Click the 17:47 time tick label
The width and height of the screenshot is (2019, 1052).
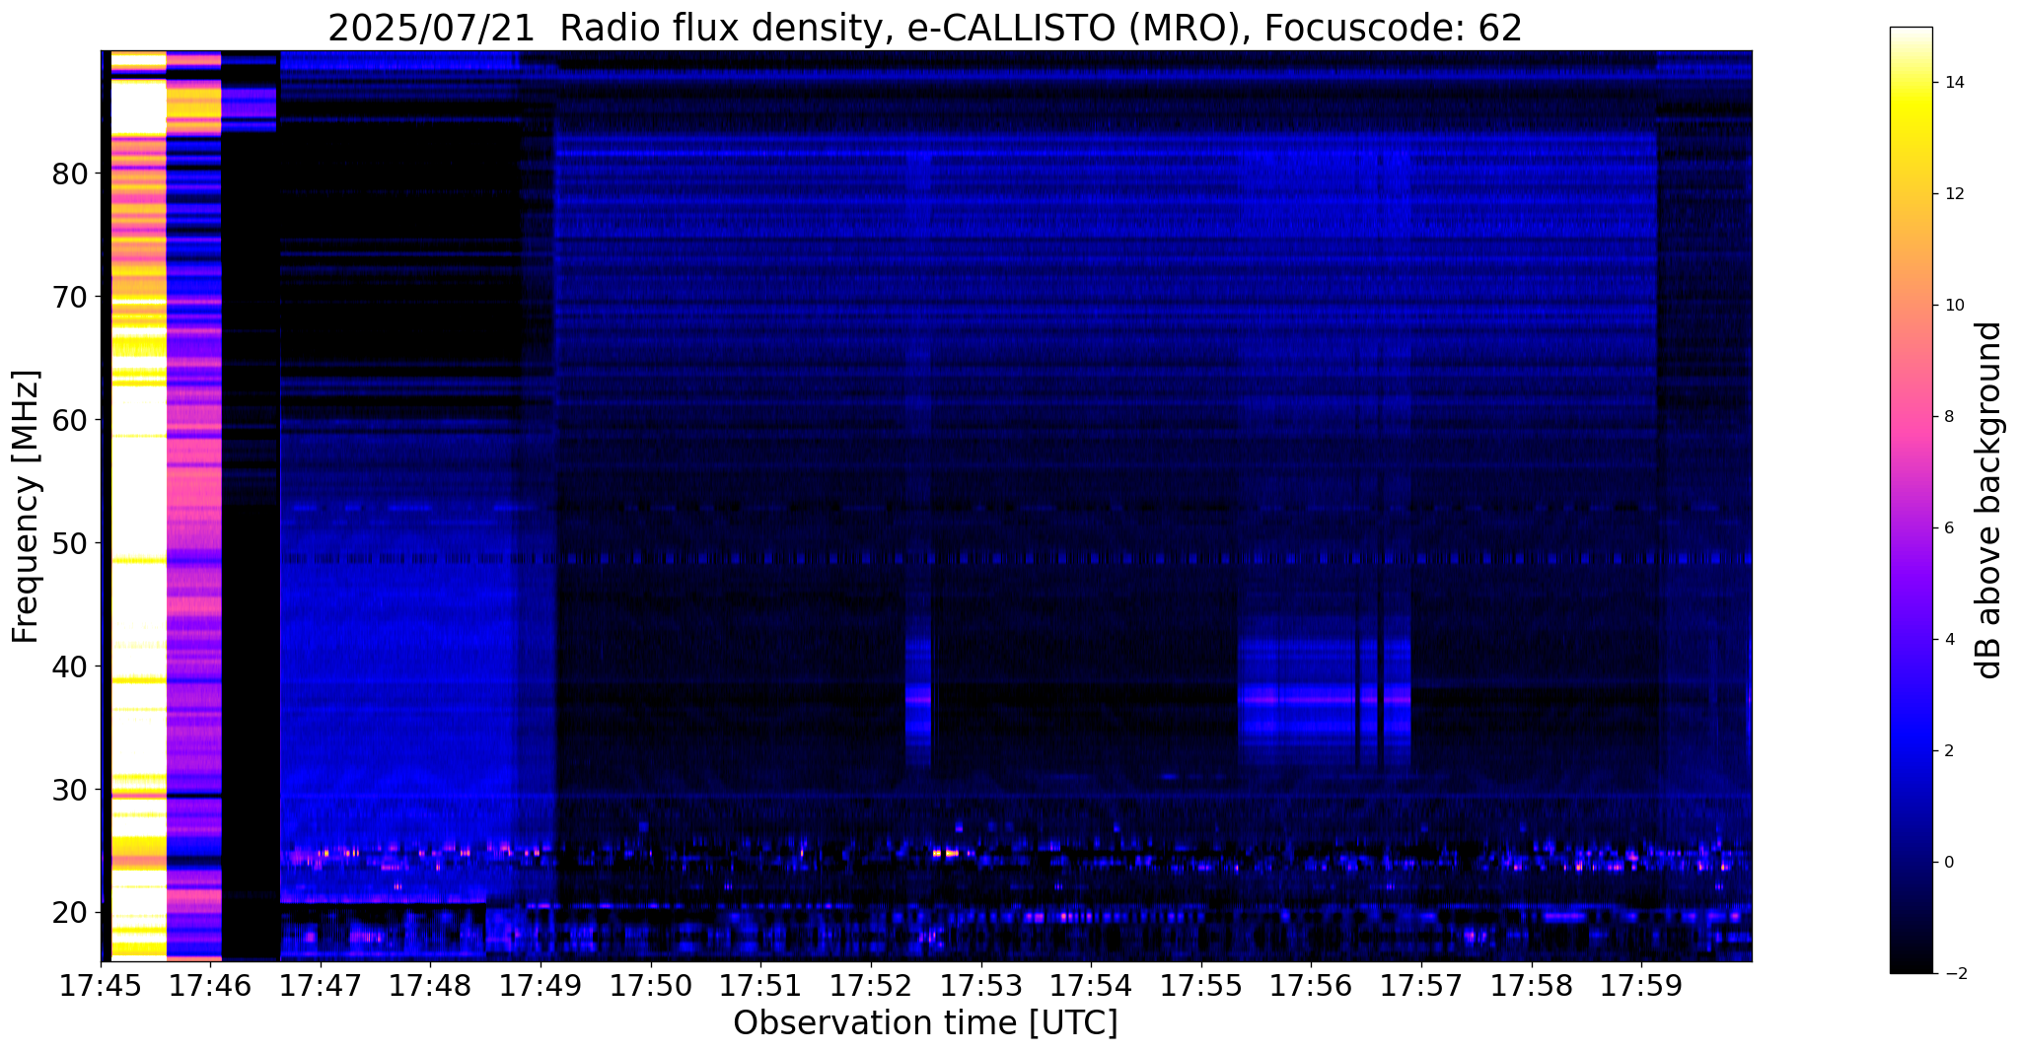321,986
